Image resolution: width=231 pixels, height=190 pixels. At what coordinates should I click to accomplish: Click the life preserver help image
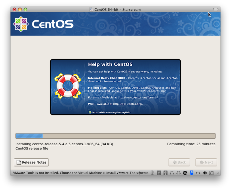pos(67,86)
